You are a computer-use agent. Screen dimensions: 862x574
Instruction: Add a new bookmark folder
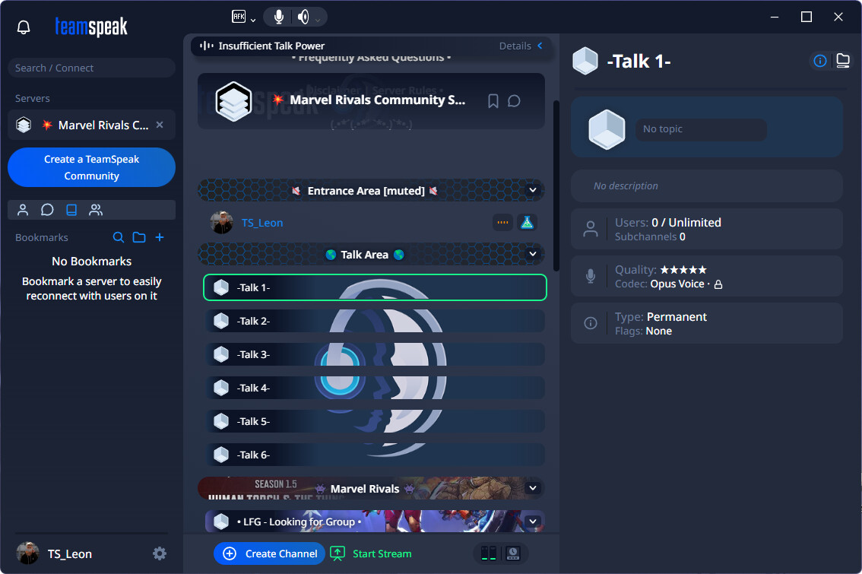tap(139, 237)
